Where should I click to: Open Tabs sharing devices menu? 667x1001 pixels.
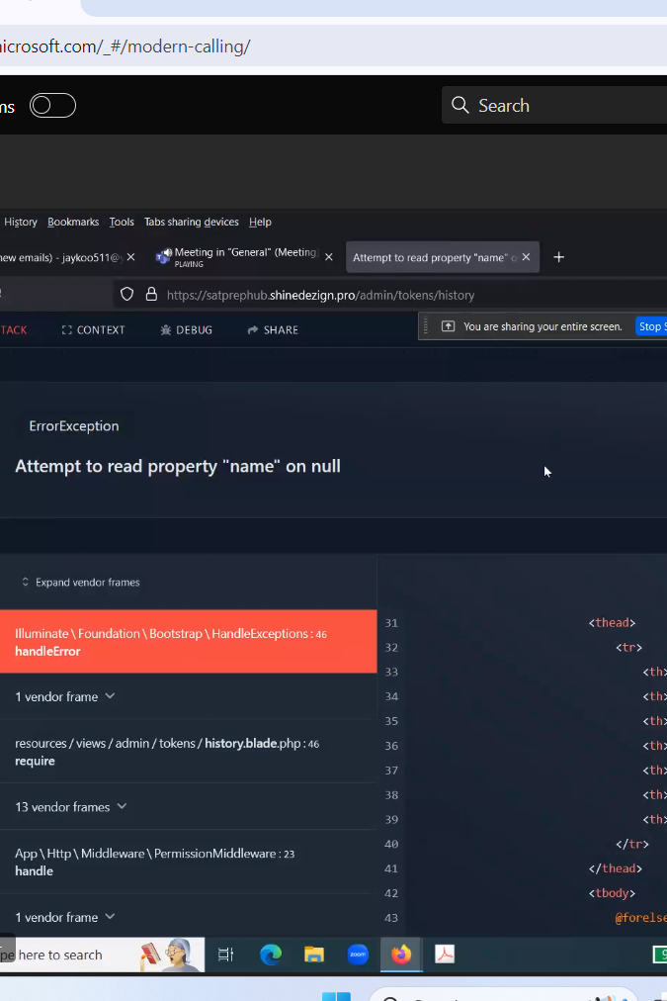tap(192, 222)
